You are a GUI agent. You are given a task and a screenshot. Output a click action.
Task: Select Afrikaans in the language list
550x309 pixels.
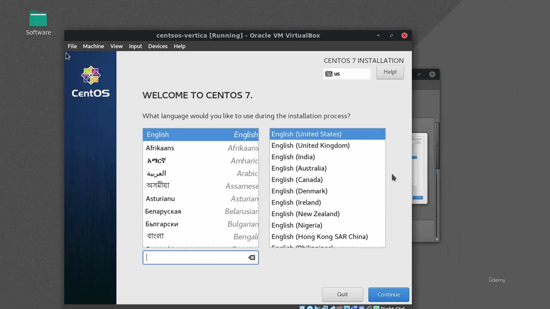(x=201, y=148)
